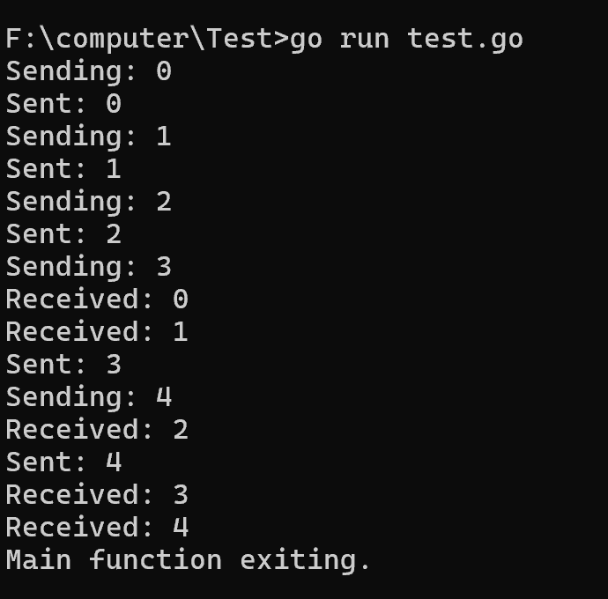Click the 'Sending: 3' output line

click(88, 267)
